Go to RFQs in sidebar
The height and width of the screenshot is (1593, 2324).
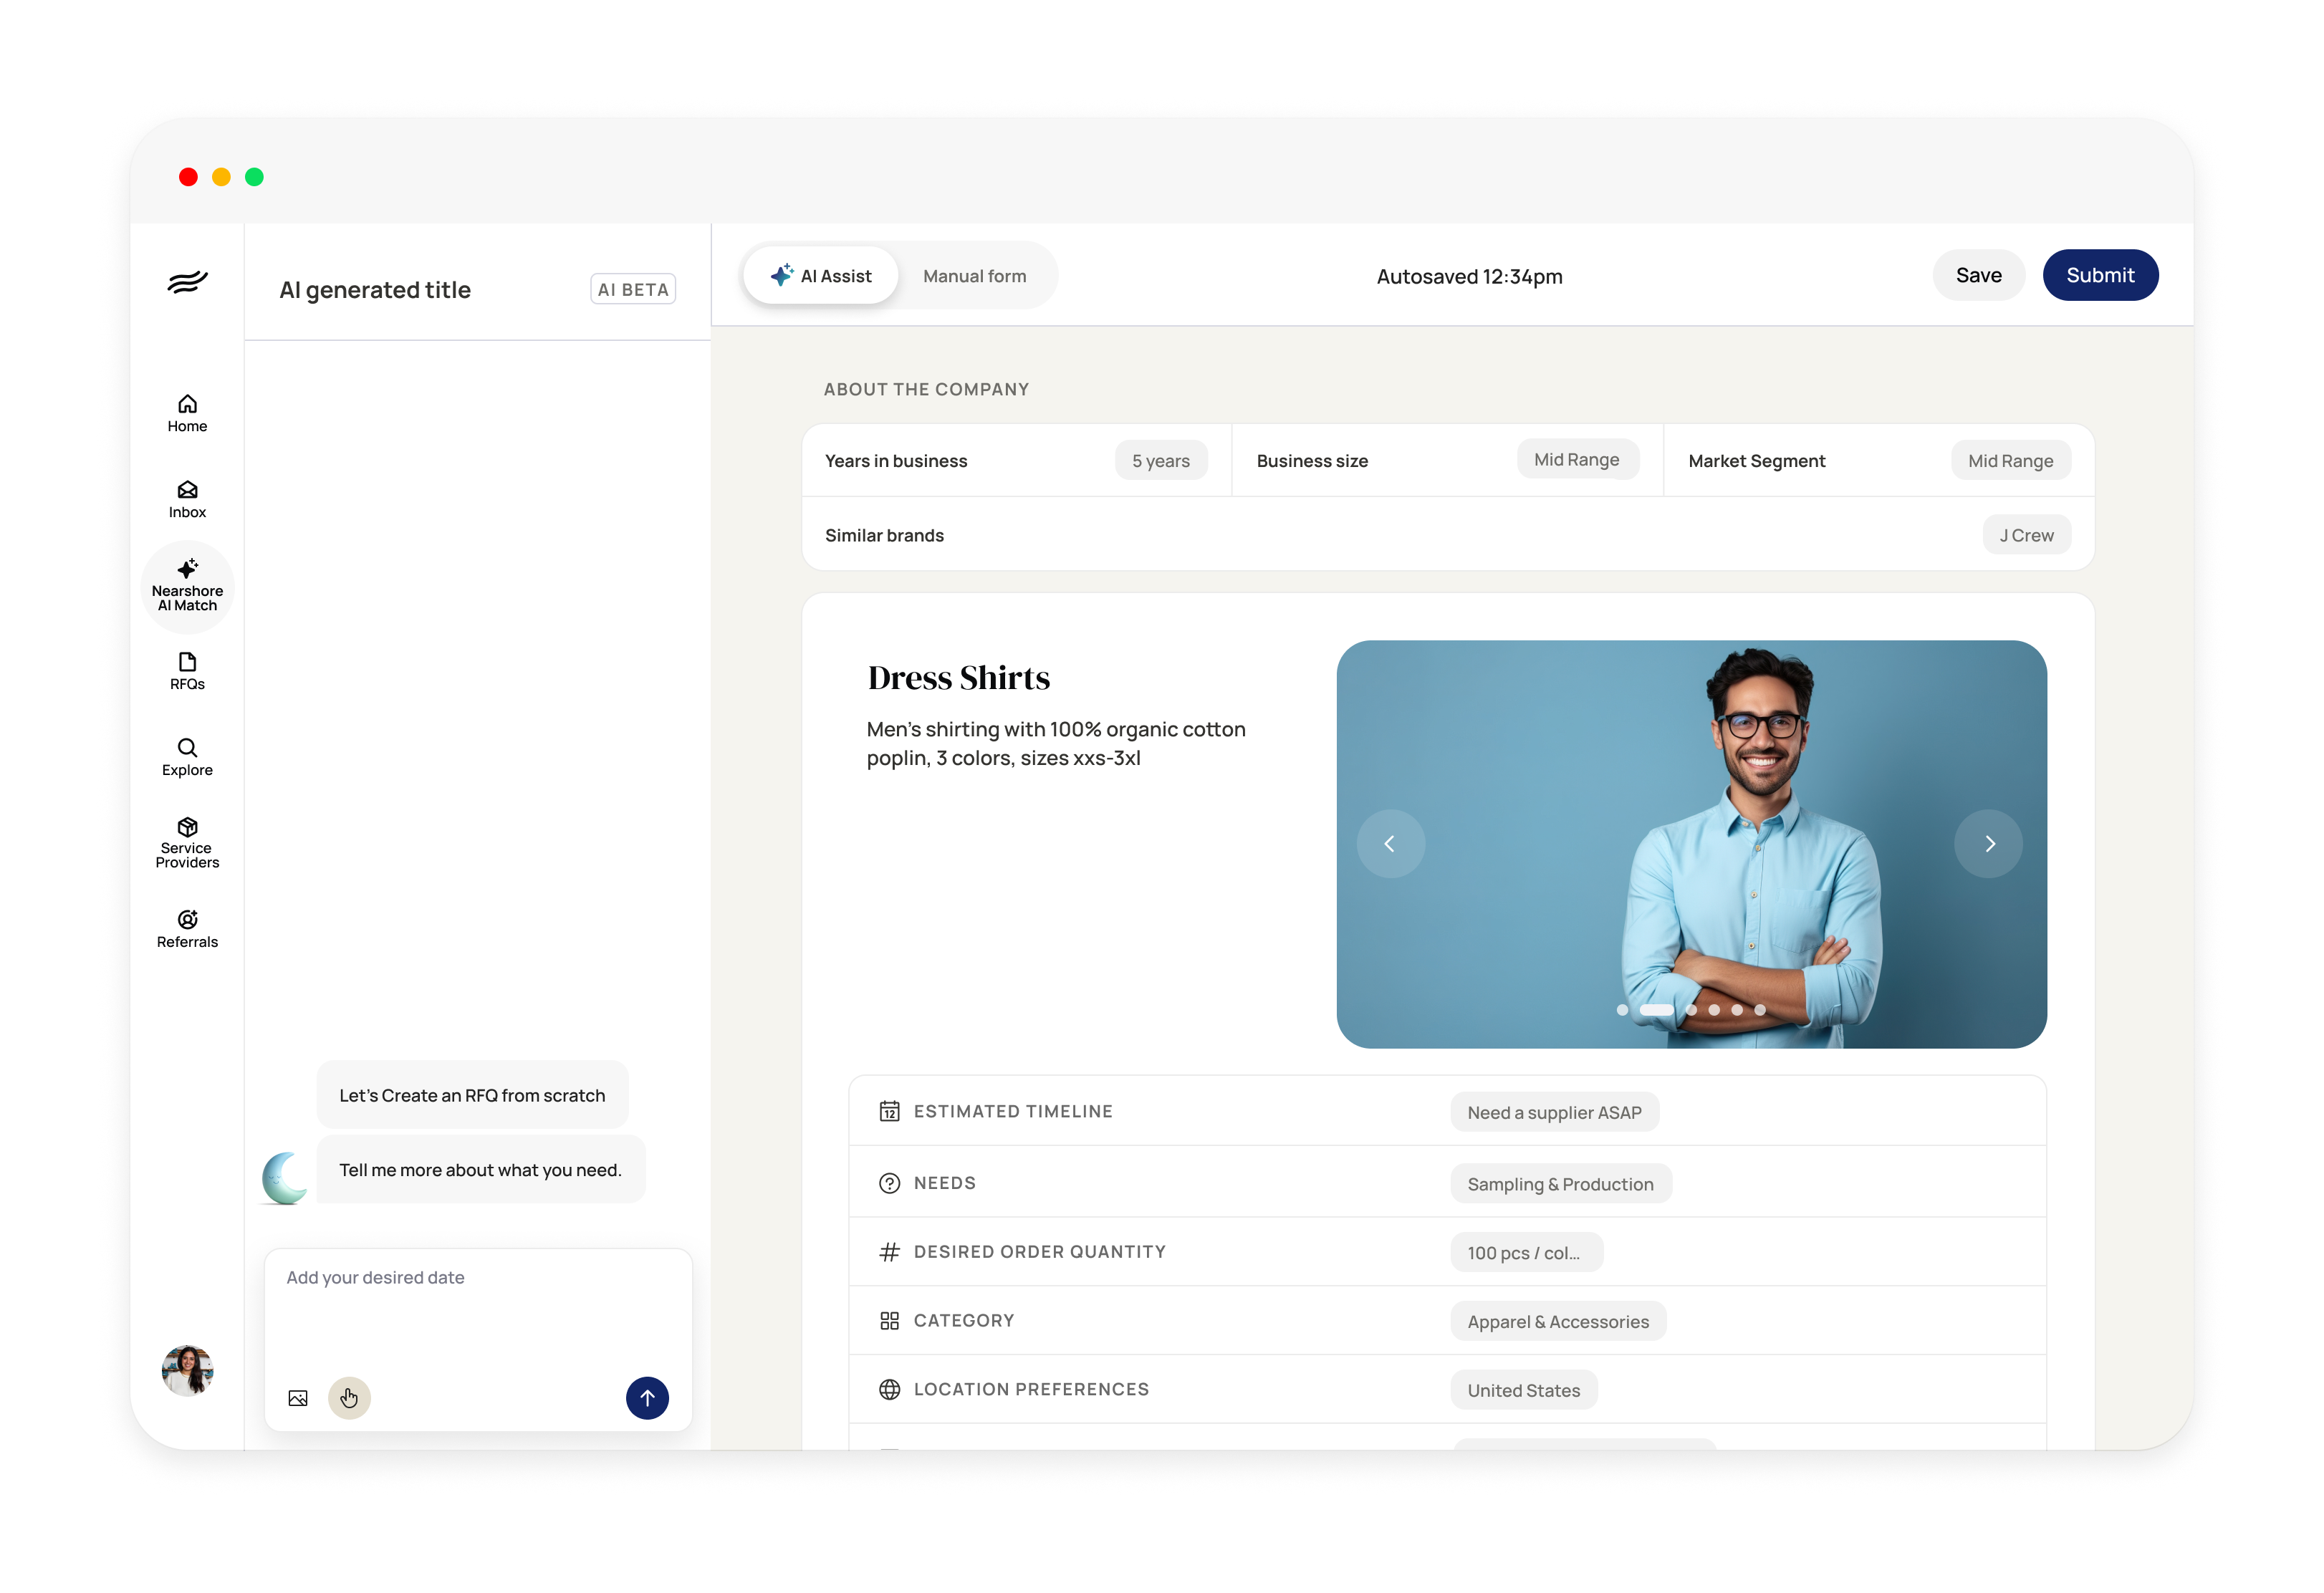click(x=187, y=671)
